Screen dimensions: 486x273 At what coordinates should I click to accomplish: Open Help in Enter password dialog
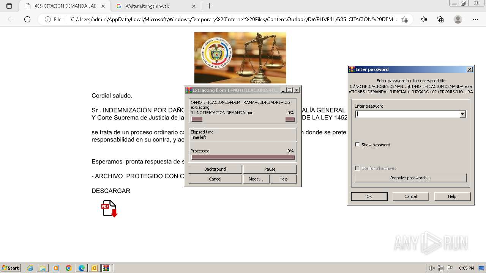click(x=452, y=196)
